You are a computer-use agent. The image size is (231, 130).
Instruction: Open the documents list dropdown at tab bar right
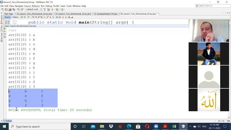[227, 13]
